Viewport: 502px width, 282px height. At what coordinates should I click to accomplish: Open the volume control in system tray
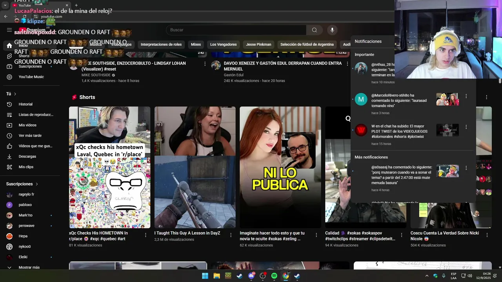coord(470,276)
